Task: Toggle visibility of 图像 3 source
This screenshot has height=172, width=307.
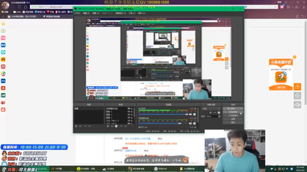Action: (129, 114)
